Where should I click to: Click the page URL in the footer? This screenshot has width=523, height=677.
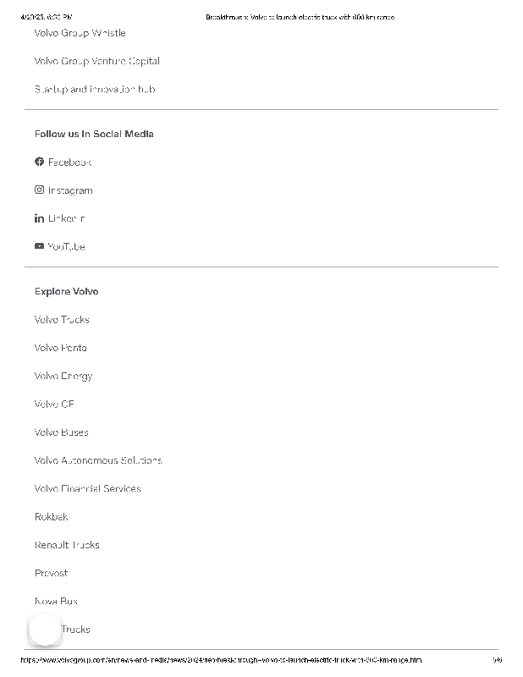pos(221,660)
